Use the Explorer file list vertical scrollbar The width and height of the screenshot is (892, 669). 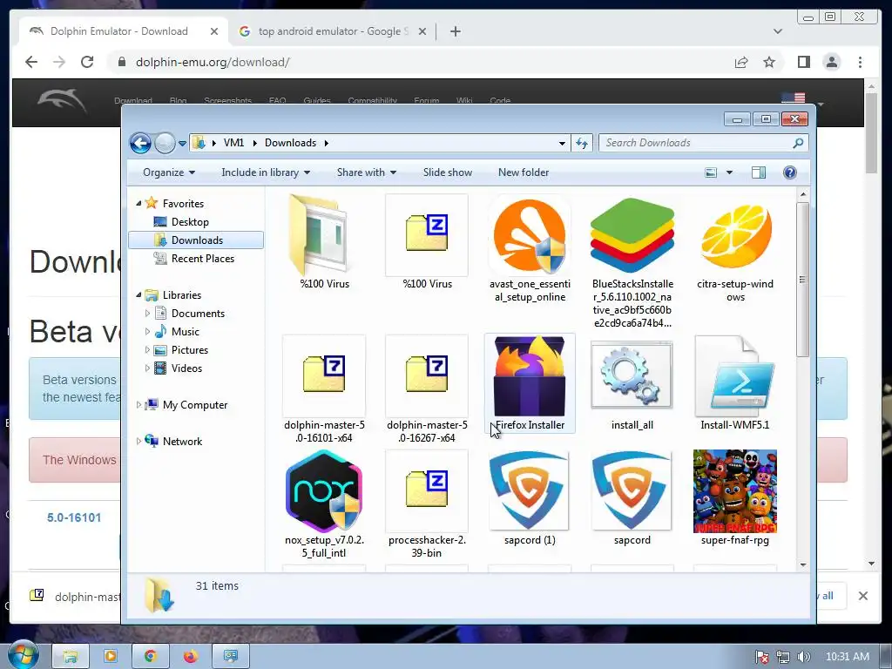coord(802,279)
